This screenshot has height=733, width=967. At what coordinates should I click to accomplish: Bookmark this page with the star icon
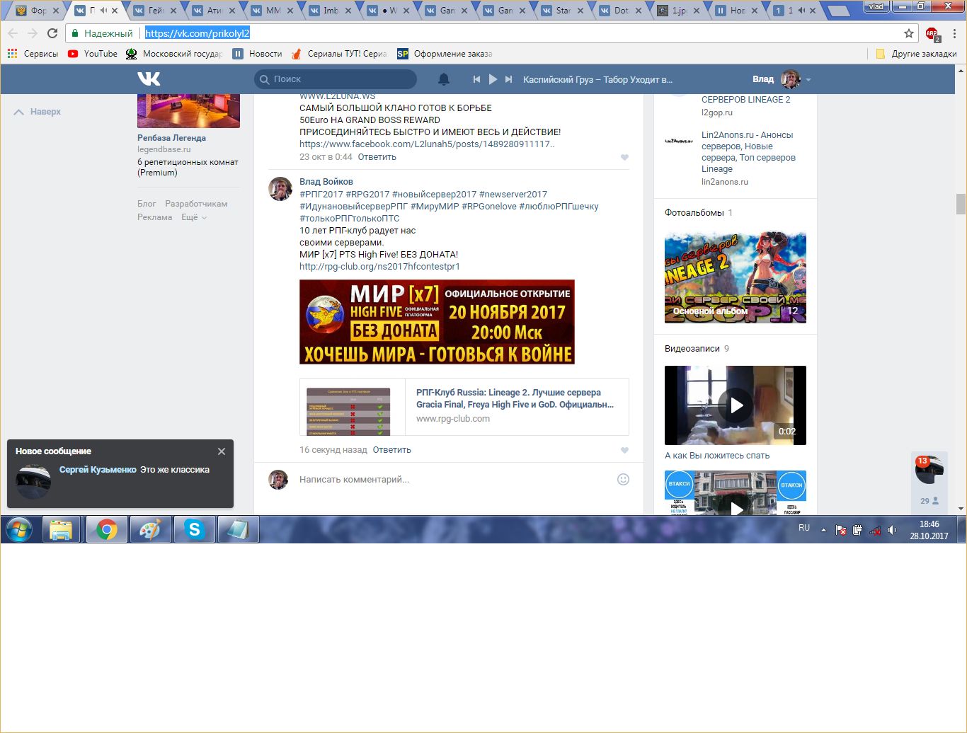point(909,33)
